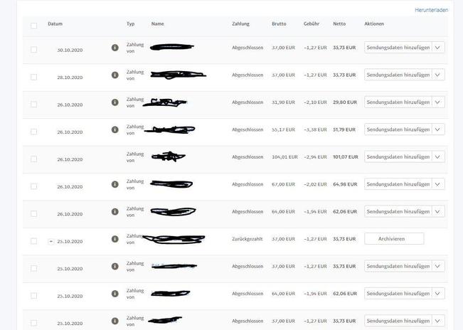463x330 pixels.
Task: Sort by the Datum column header
Action: point(55,24)
